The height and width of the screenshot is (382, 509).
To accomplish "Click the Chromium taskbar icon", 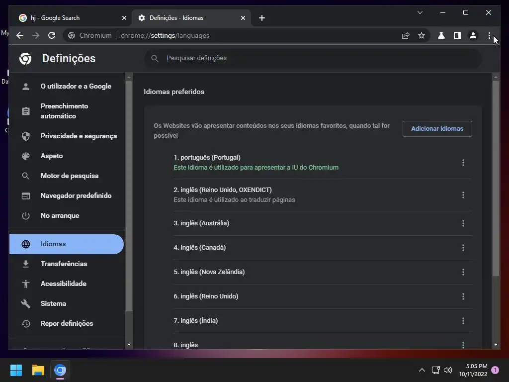I will pyautogui.click(x=60, y=370).
